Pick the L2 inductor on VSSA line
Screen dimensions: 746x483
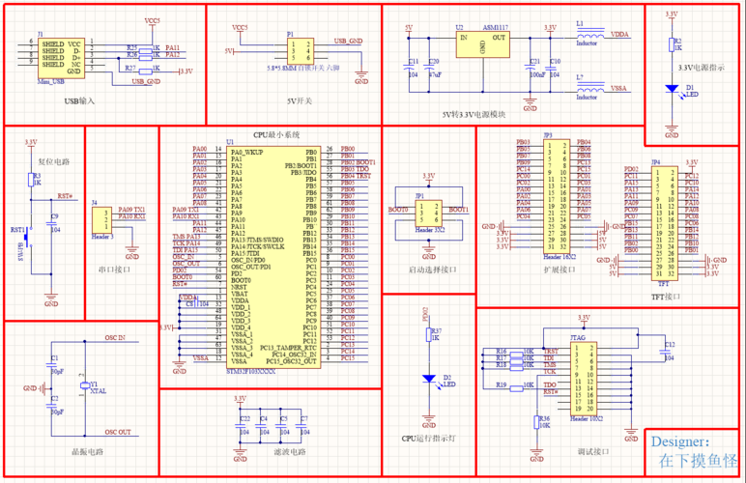click(x=590, y=88)
